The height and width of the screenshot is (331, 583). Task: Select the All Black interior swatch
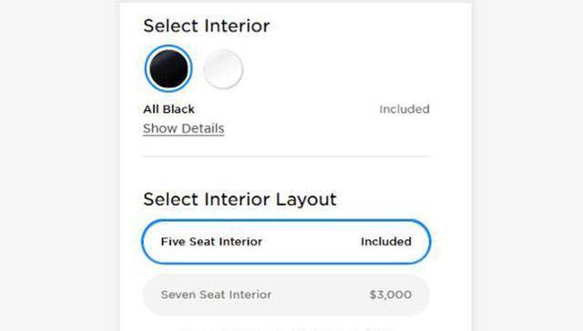click(169, 68)
